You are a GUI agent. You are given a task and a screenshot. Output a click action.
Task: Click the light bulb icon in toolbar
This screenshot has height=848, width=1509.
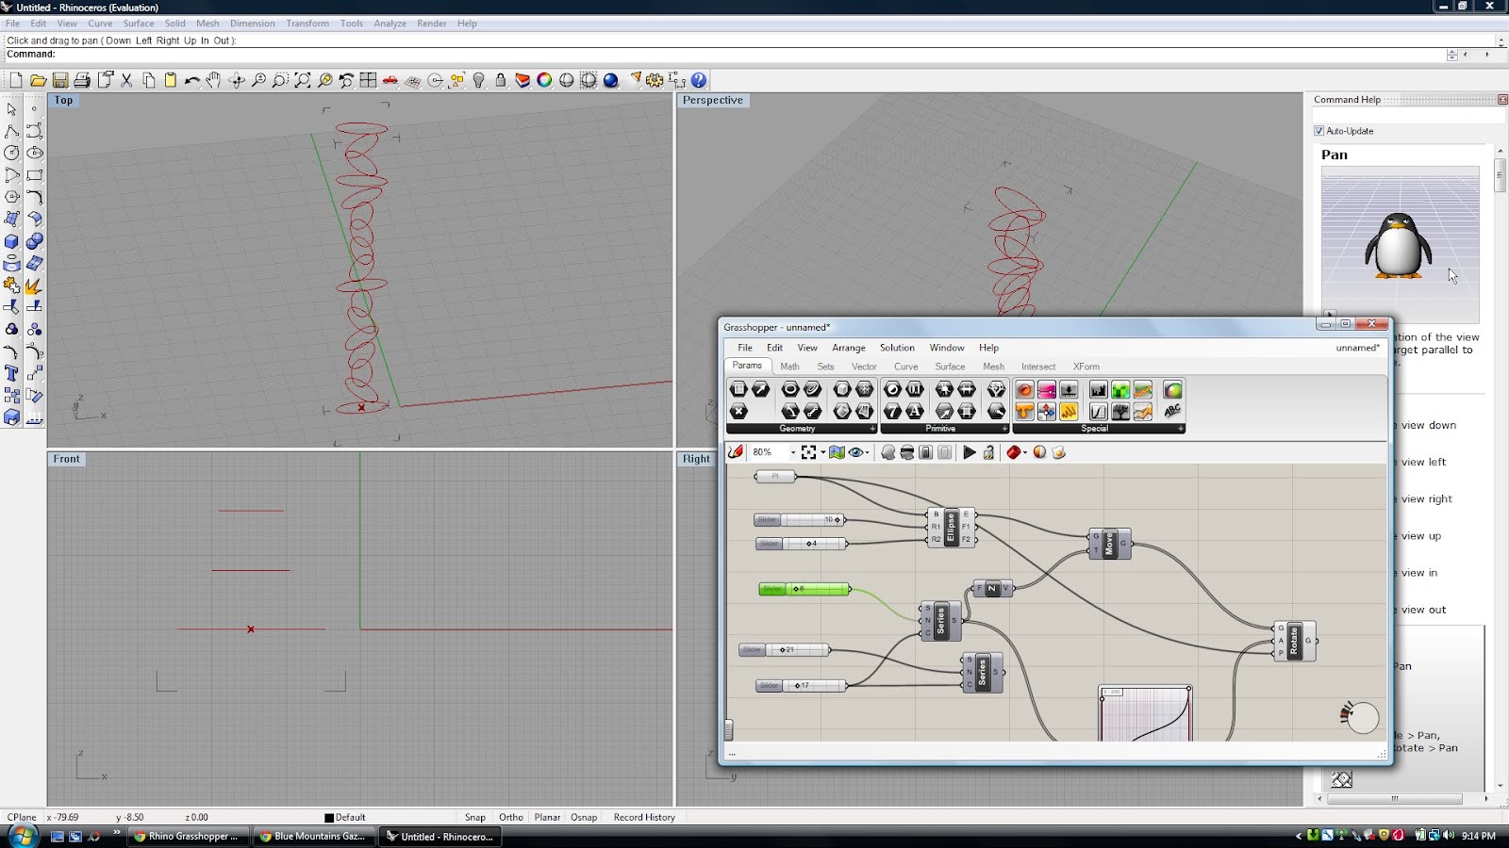click(479, 80)
